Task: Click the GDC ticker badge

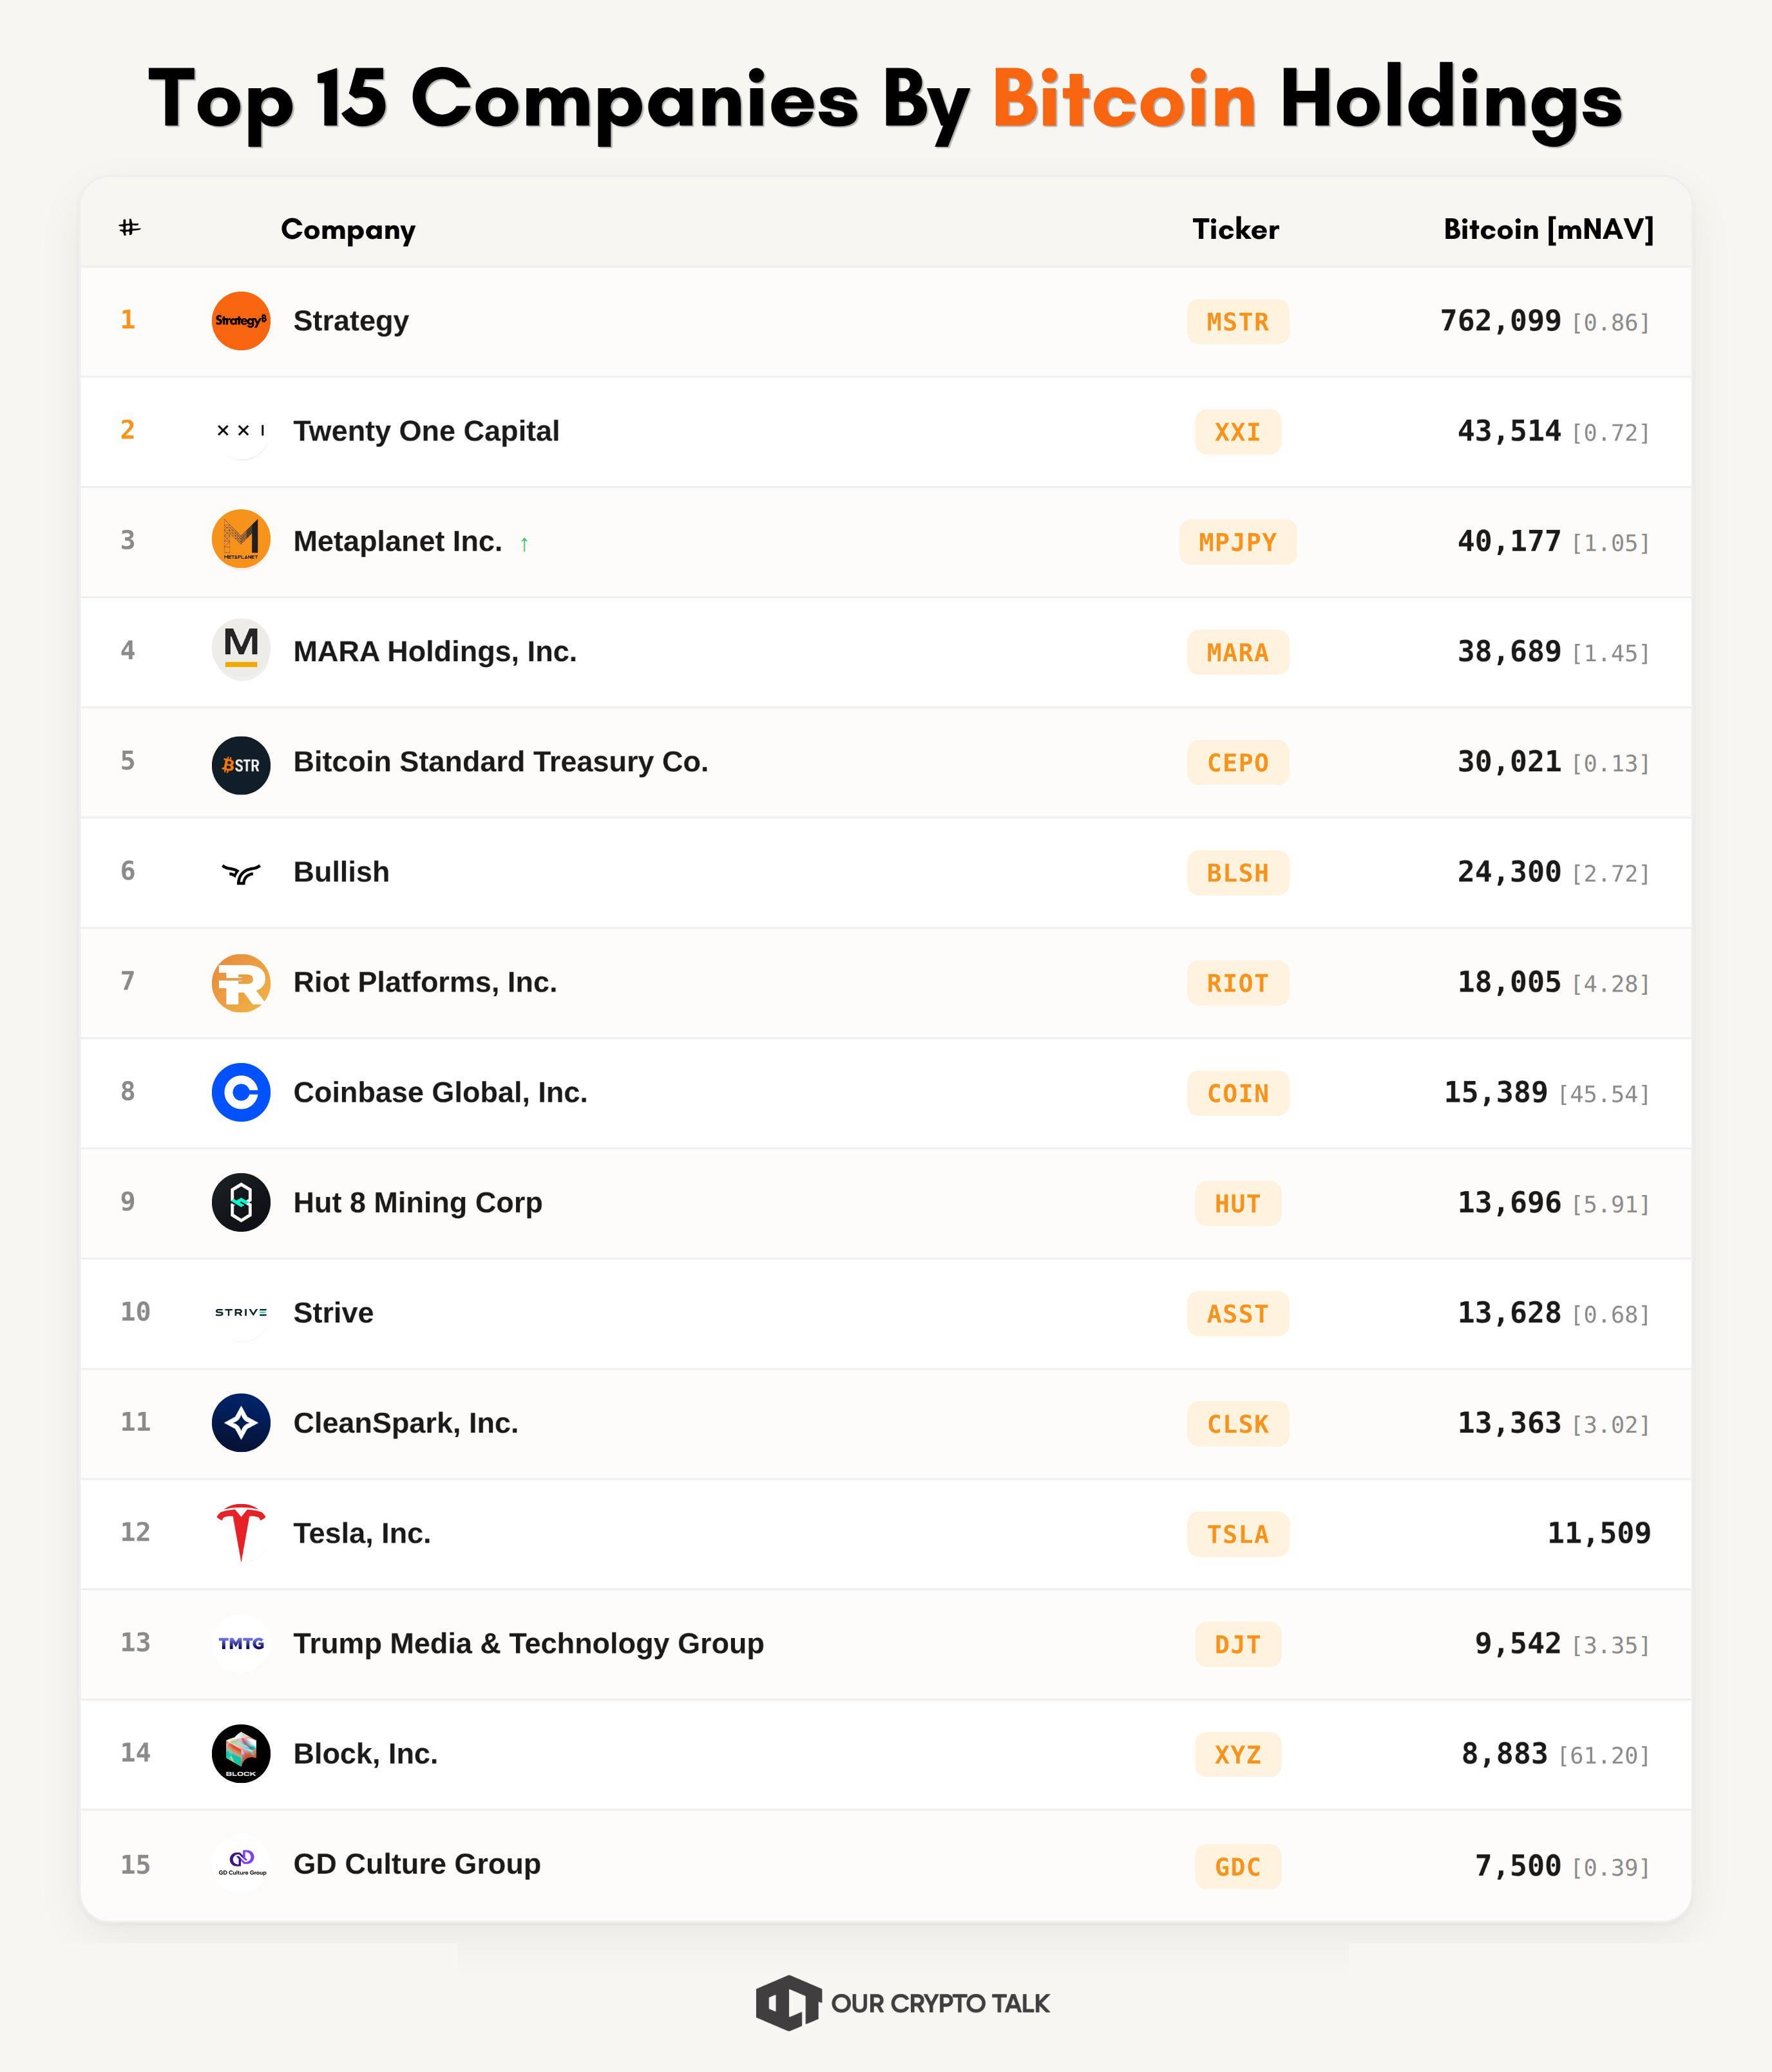Action: click(1238, 1866)
